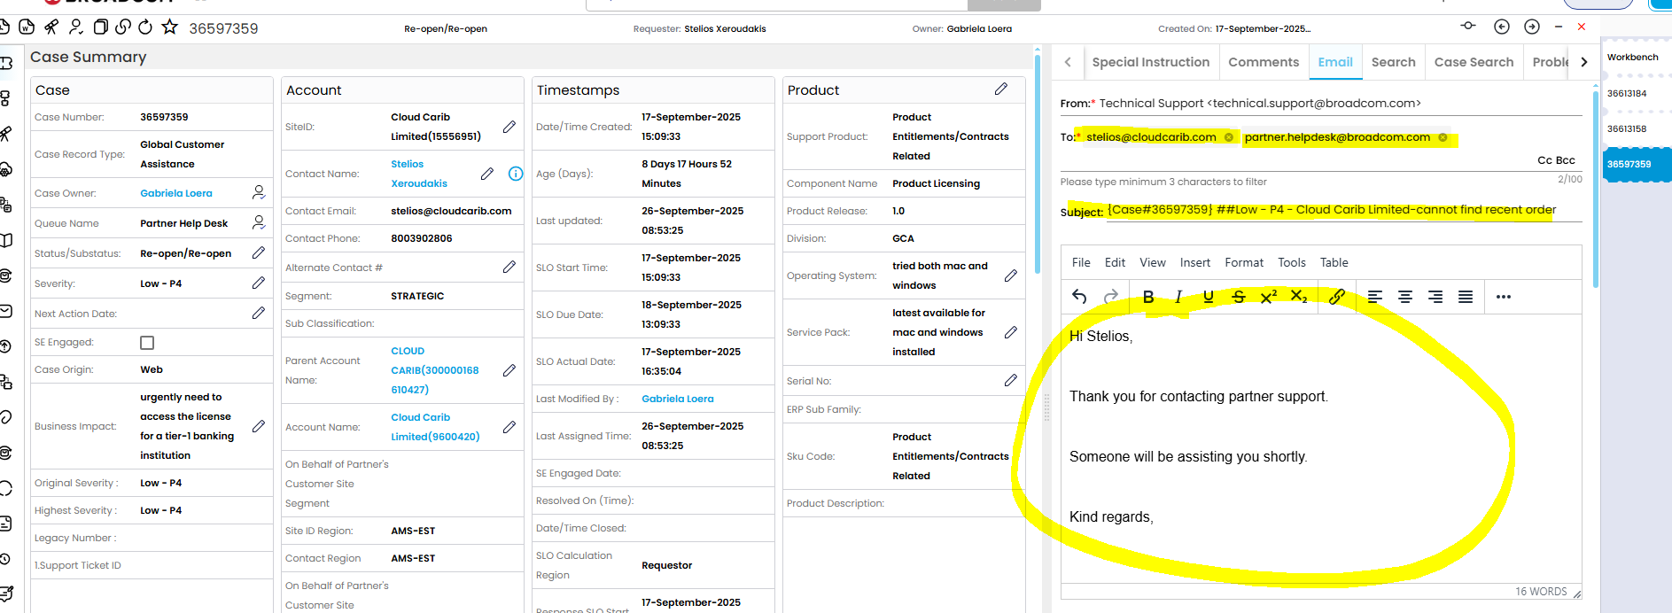
Task: Open contact info circle icon
Action: pyautogui.click(x=516, y=174)
